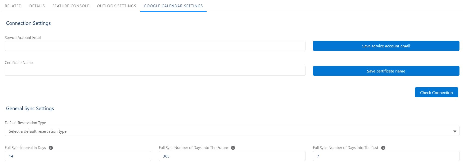Open the Details tab
463x163 pixels.
37,6
